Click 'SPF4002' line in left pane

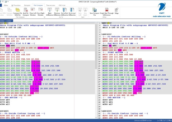pos(4,34)
